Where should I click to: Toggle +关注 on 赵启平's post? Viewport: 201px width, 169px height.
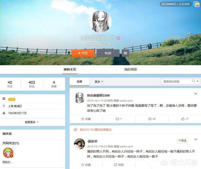[182, 141]
